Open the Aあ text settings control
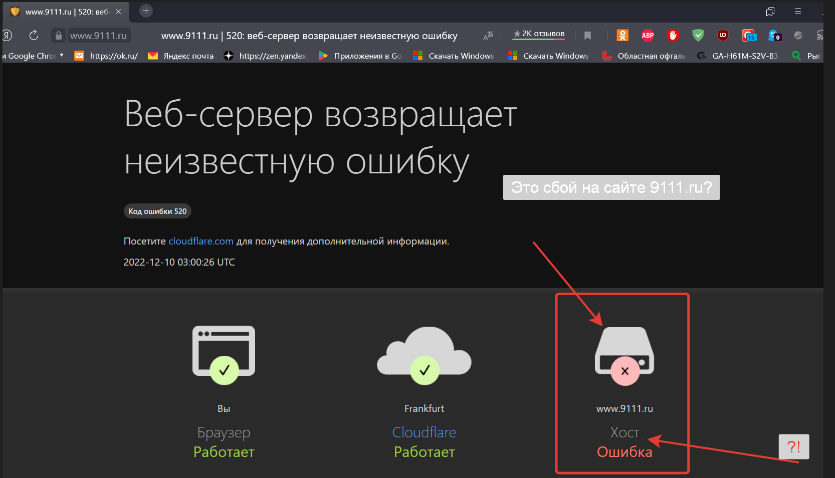The height and width of the screenshot is (478, 835). tap(488, 35)
